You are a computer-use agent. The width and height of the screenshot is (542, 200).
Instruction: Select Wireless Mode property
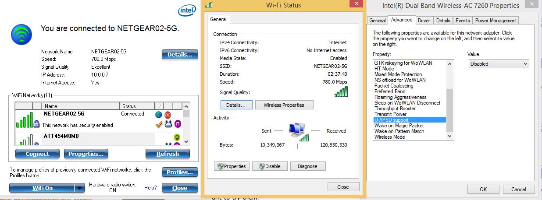tap(390, 137)
